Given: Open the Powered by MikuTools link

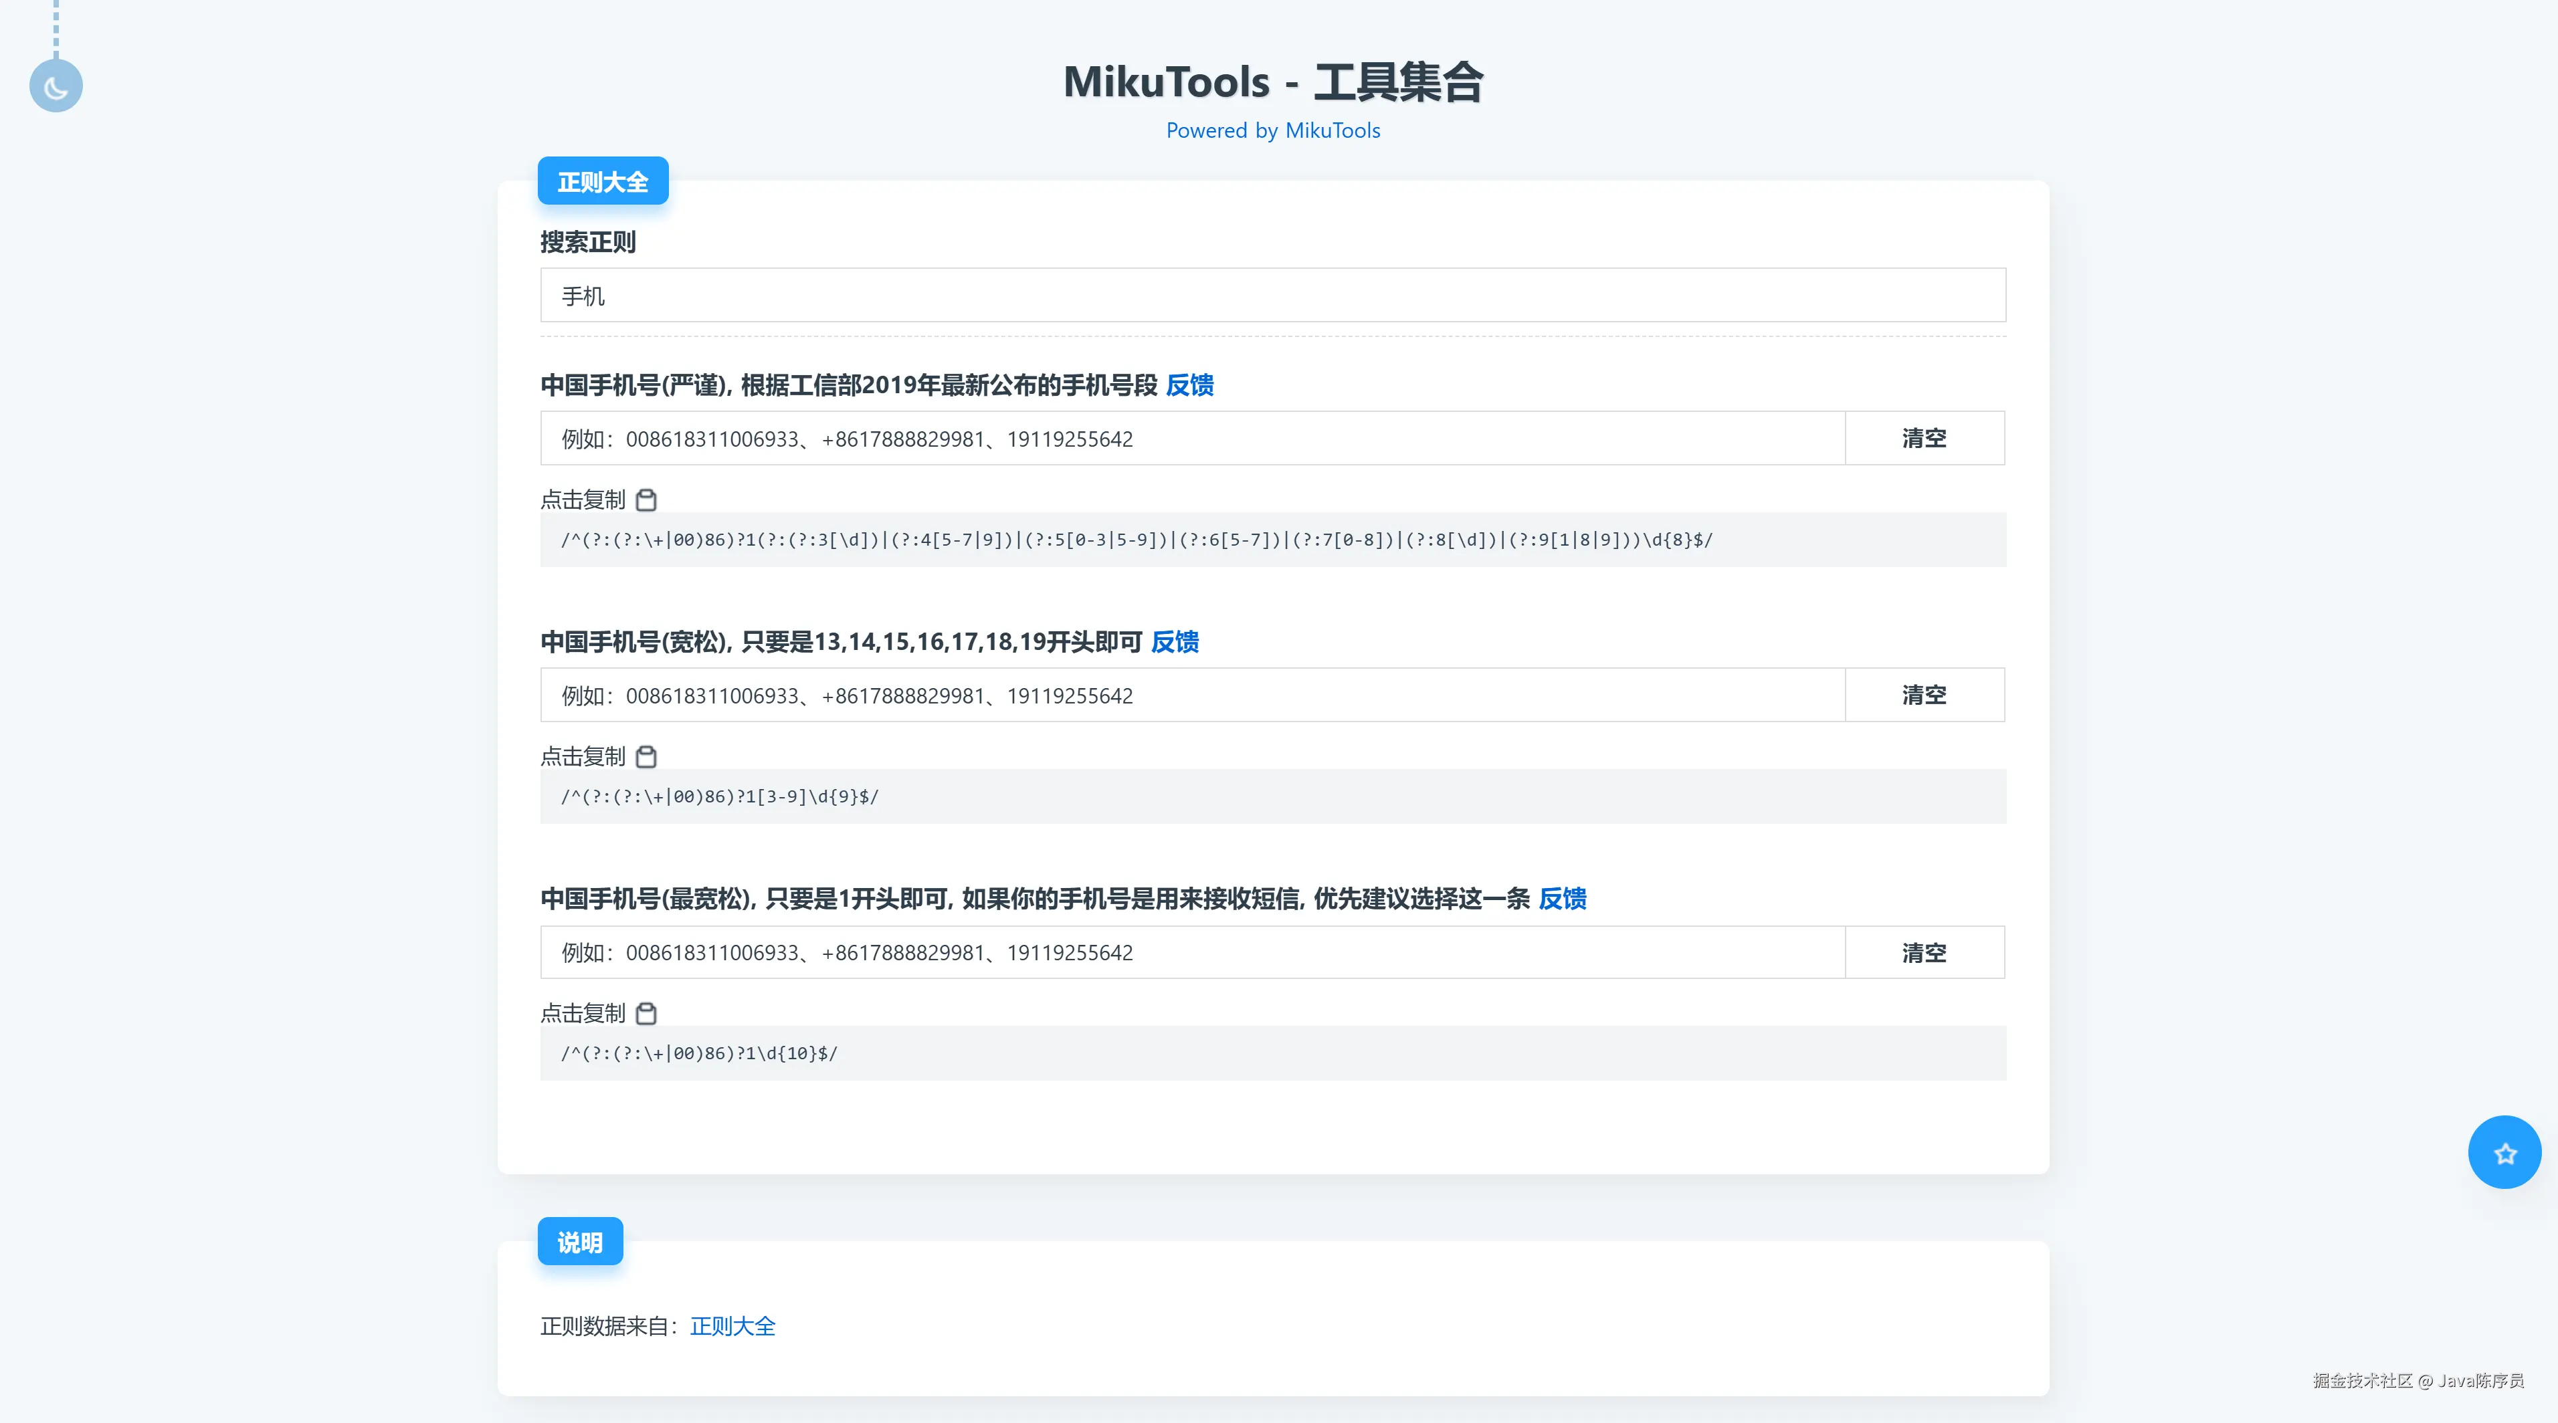Looking at the screenshot, I should coord(1272,131).
